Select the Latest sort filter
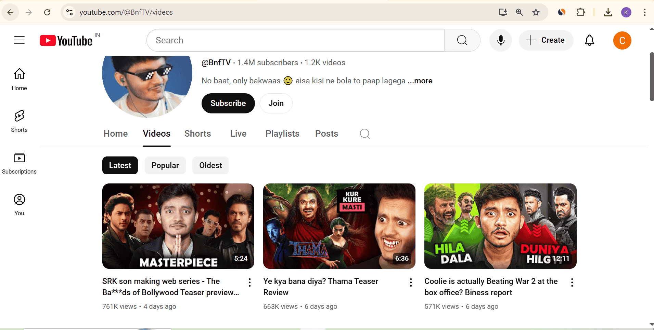Screen dimensions: 654x330 tap(120, 165)
